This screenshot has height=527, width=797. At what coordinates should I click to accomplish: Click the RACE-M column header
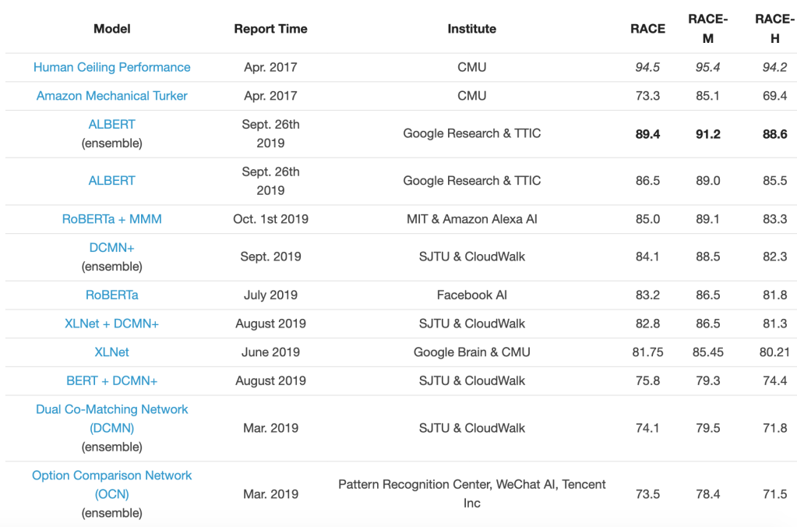[x=707, y=29]
